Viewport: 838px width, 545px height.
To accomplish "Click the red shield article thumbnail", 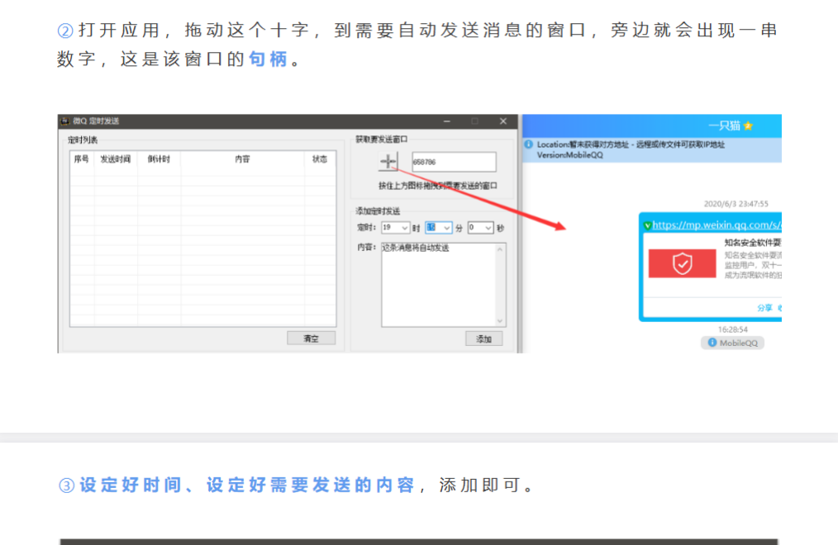I will tap(682, 263).
